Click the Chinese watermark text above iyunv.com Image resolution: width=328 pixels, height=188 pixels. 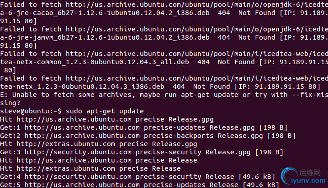click(310, 173)
